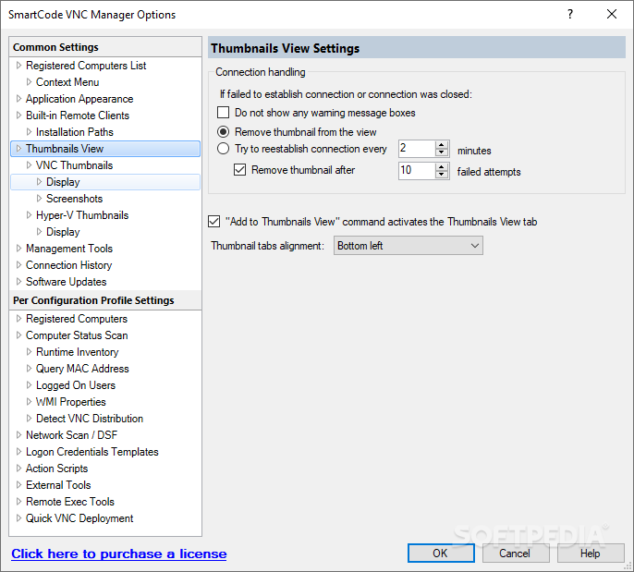This screenshot has width=634, height=572.
Task: Click the failed attempts value field
Action: [418, 170]
